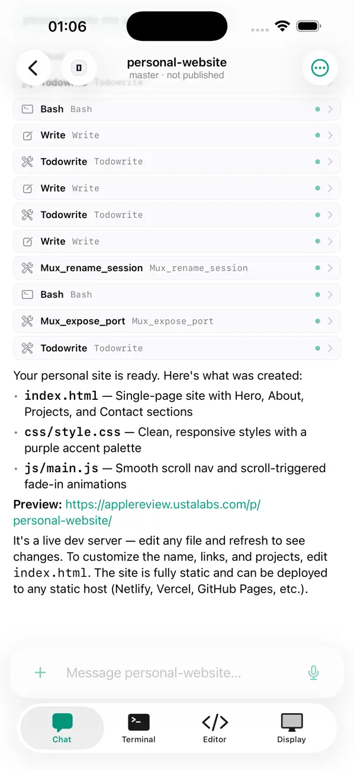Viewport: 354px width, 770px height.
Task: Tap the microphone icon in message bar
Action: (314, 672)
